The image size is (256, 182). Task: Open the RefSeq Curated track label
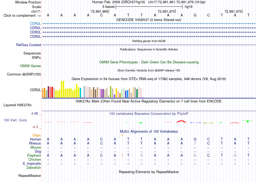pyautogui.click(x=29, y=45)
